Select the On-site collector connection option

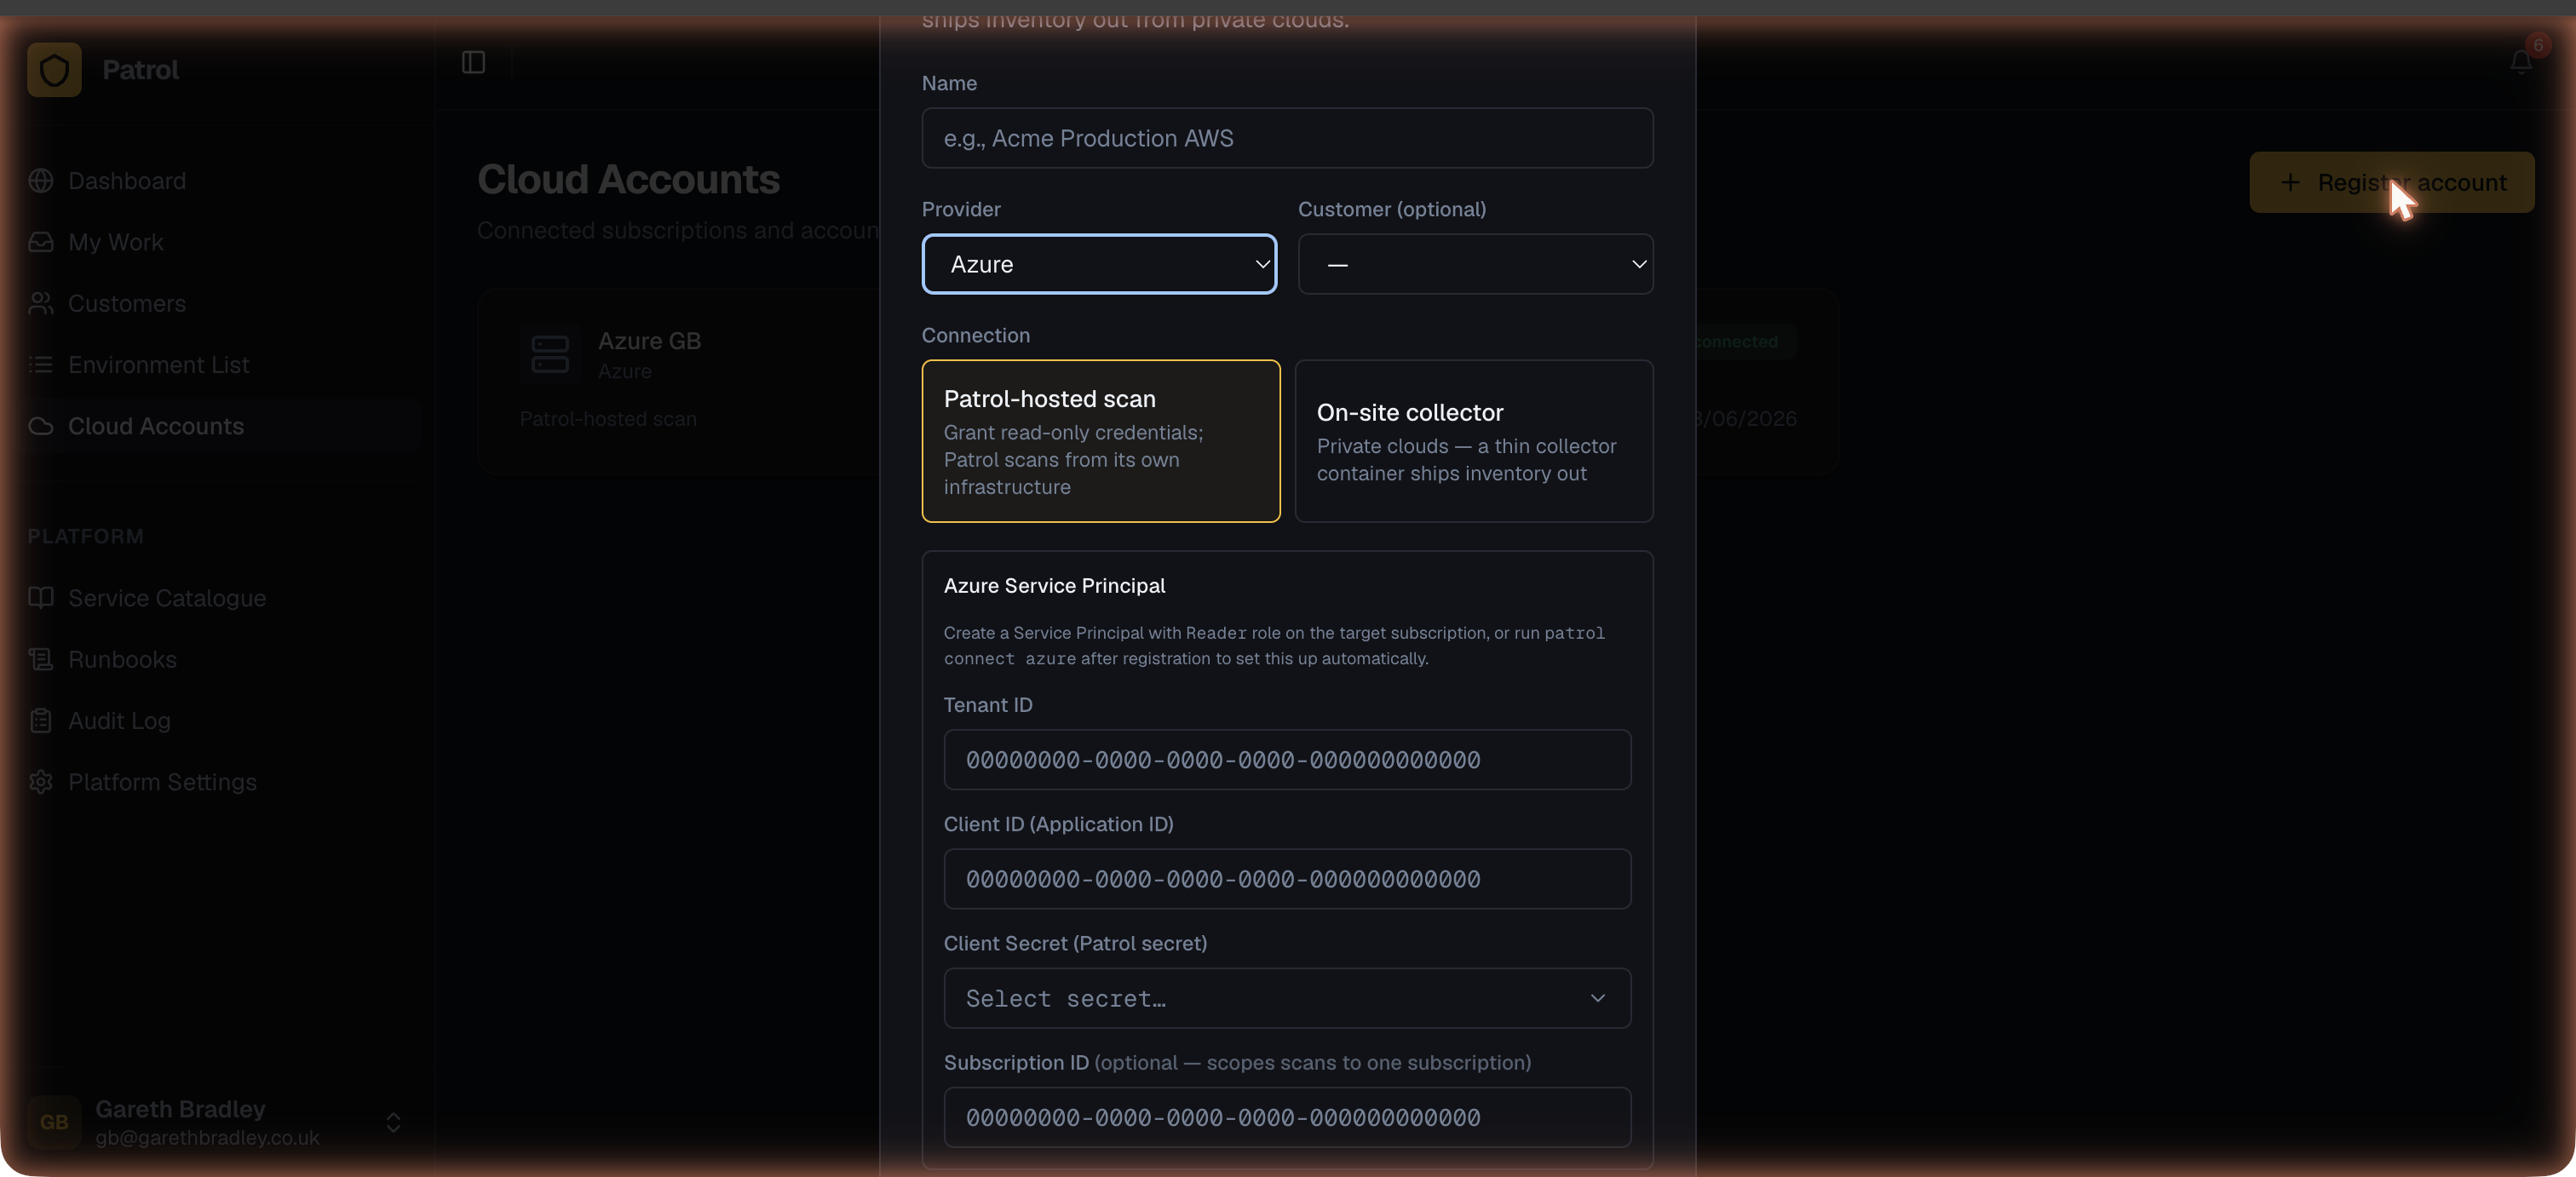(x=1473, y=441)
